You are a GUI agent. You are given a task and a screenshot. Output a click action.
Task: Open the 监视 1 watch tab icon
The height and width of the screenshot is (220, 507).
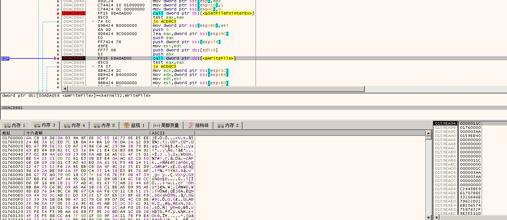(127, 125)
